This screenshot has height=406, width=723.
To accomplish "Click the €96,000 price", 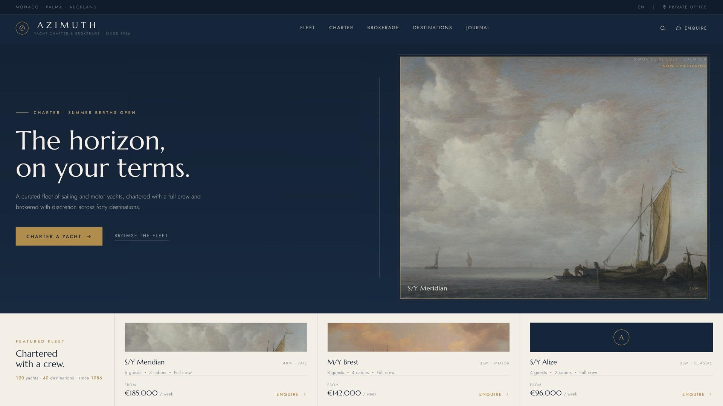I will [x=546, y=393].
